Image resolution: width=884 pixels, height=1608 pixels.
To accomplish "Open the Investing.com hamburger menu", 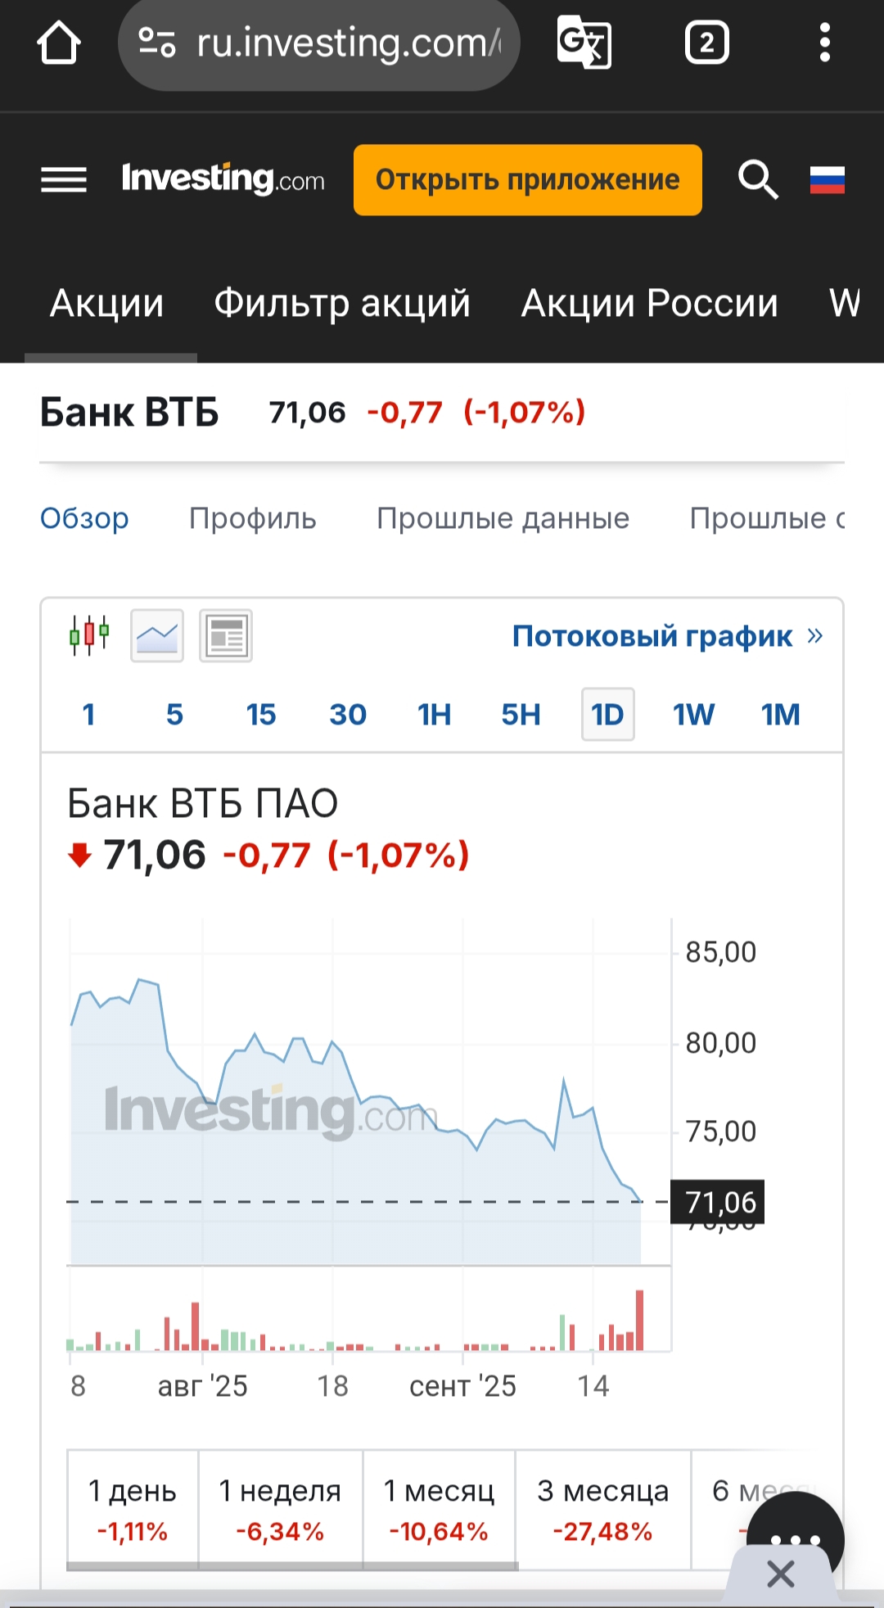I will click(64, 180).
